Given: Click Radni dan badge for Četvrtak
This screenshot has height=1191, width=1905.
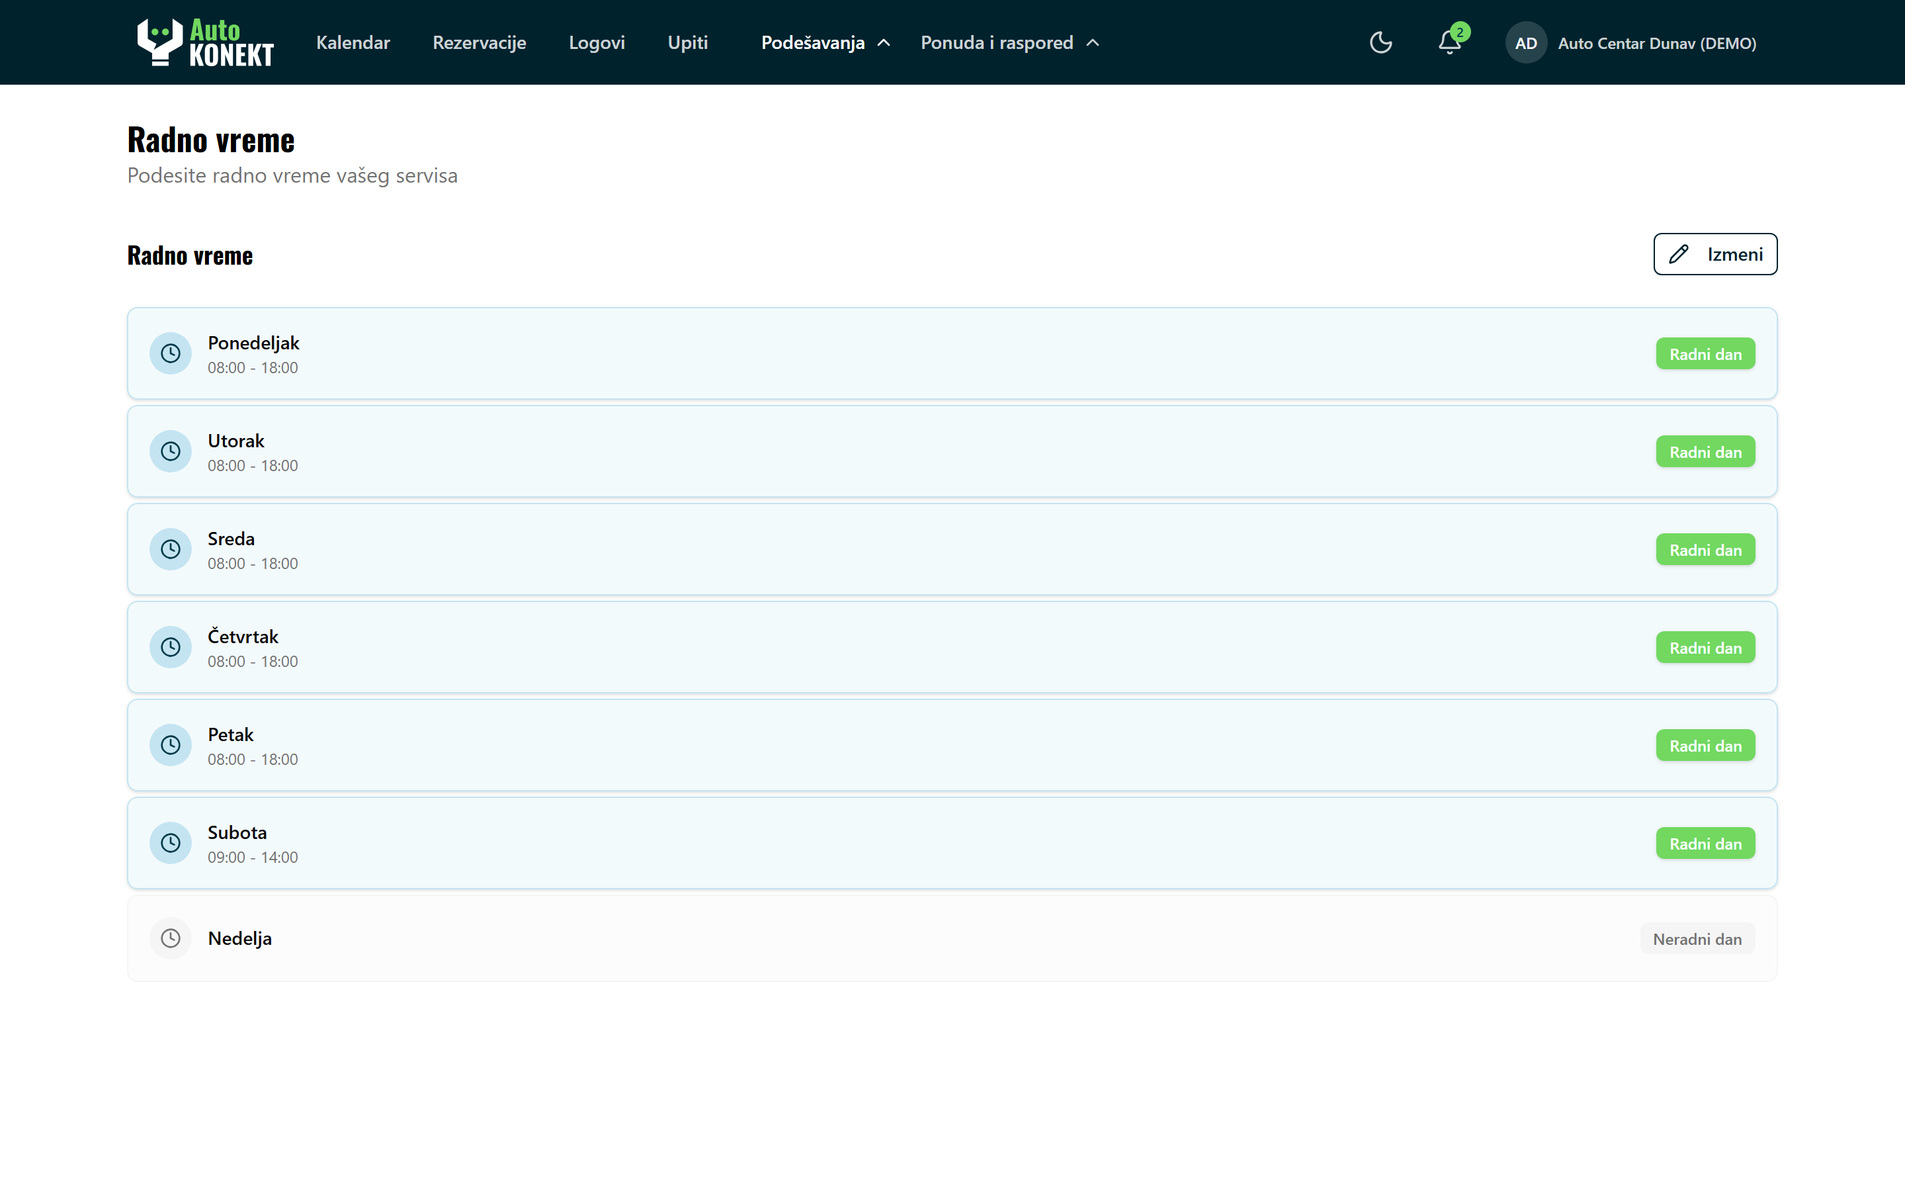Looking at the screenshot, I should 1705,648.
